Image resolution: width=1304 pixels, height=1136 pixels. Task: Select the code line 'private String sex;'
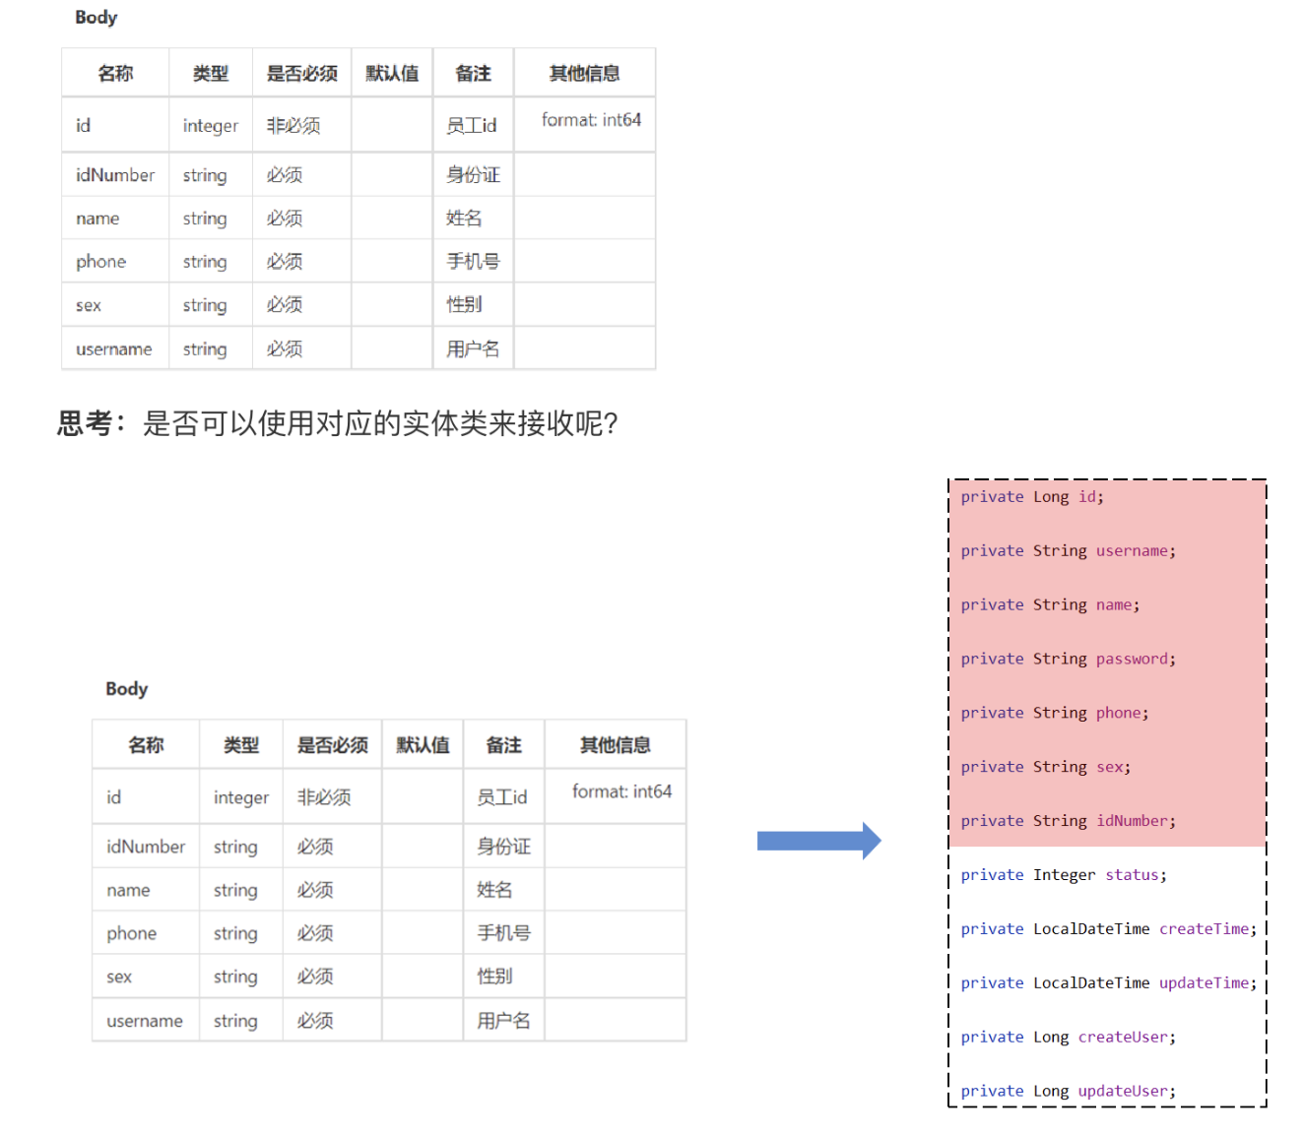pyautogui.click(x=1046, y=768)
